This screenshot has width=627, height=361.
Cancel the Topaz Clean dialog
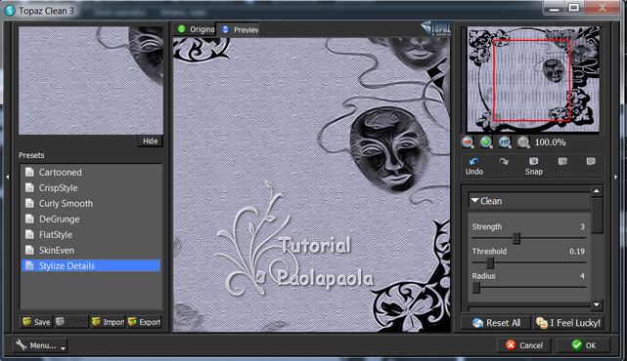click(x=524, y=345)
